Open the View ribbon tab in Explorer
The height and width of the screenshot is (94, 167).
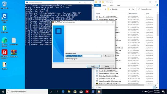coord(118,5)
